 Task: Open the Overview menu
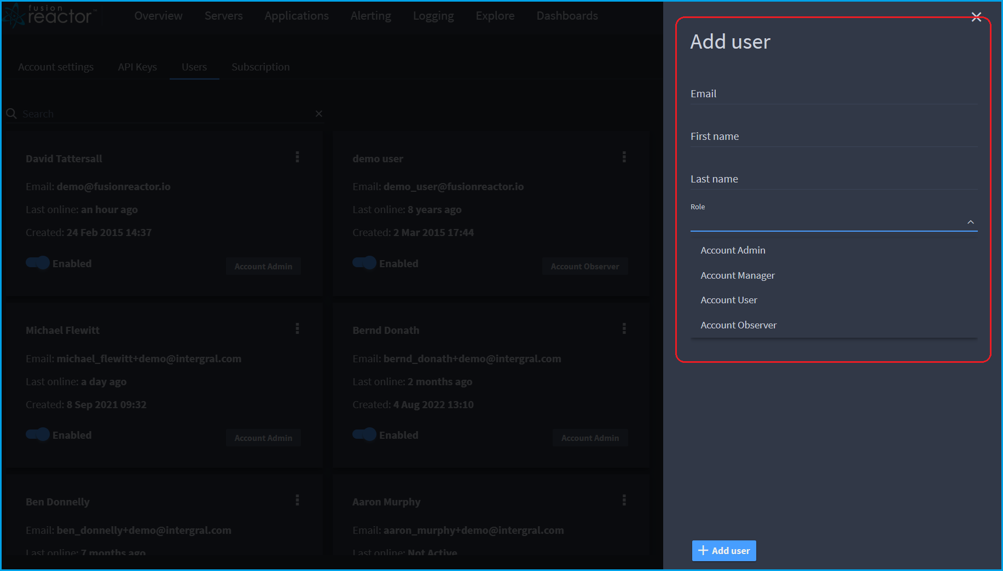coord(159,16)
